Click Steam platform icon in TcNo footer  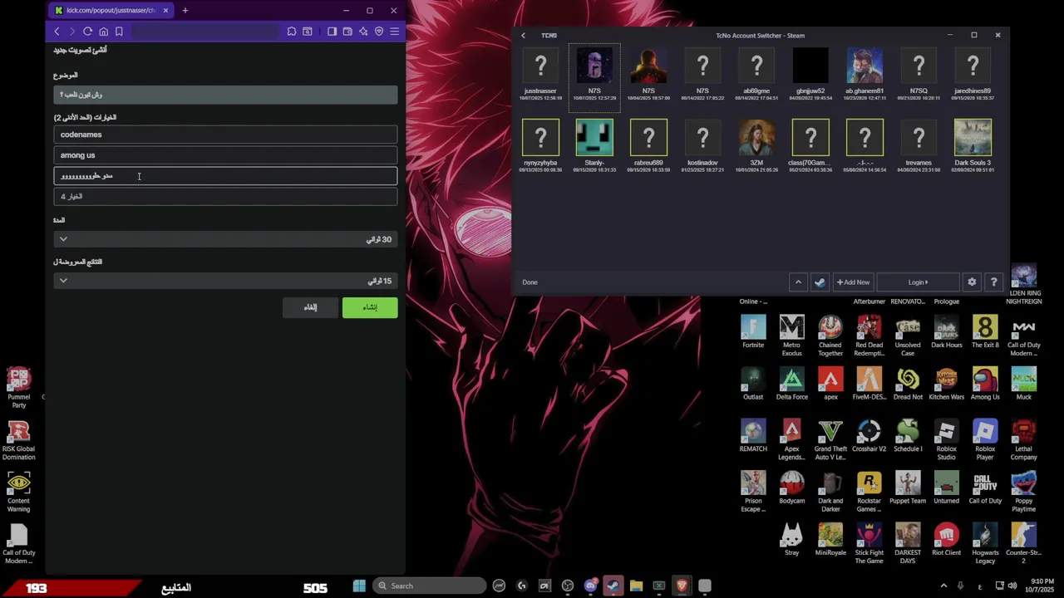[x=820, y=282]
